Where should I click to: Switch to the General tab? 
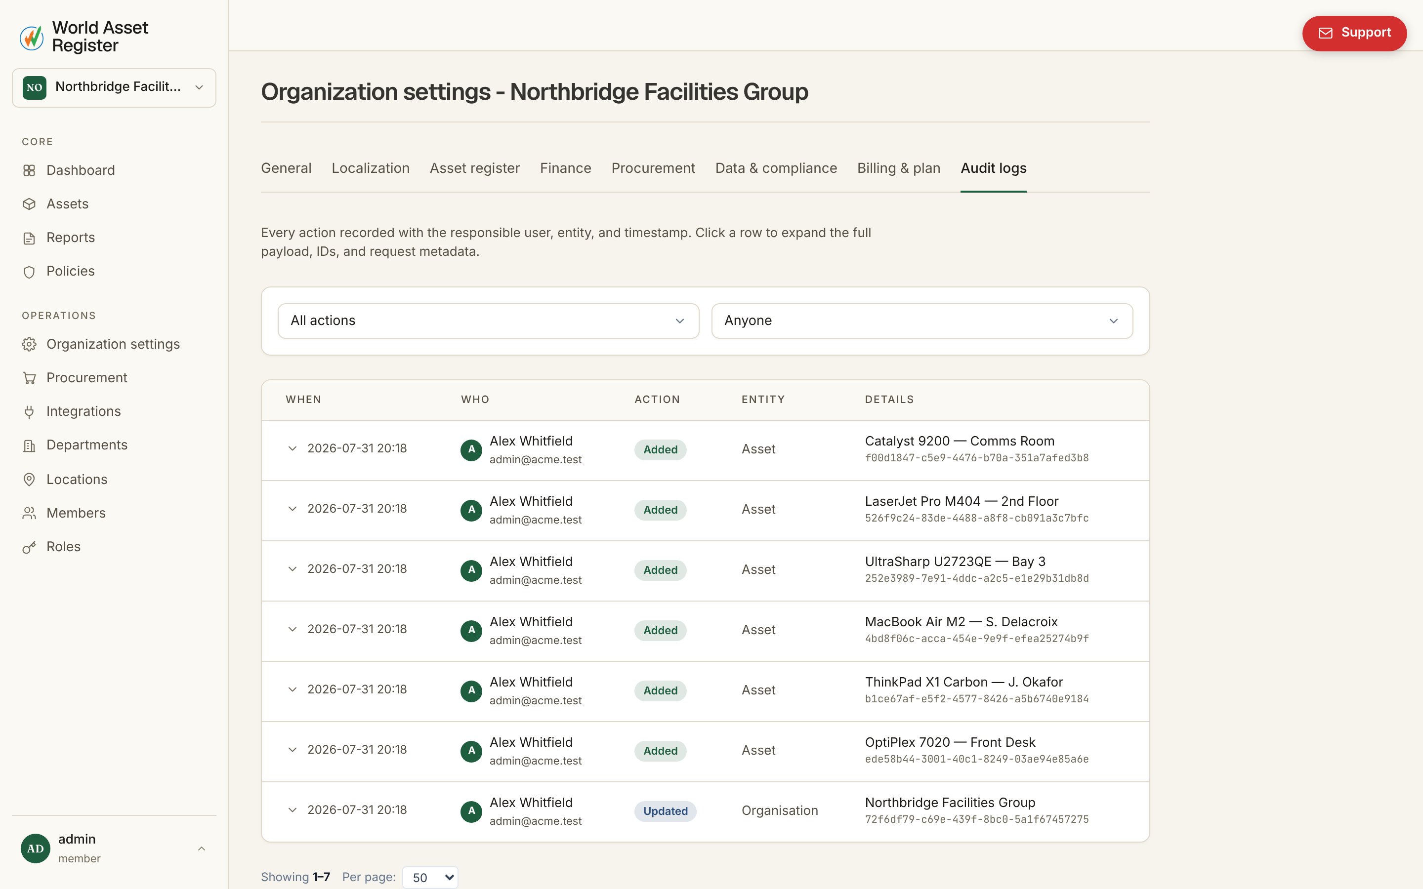287,168
